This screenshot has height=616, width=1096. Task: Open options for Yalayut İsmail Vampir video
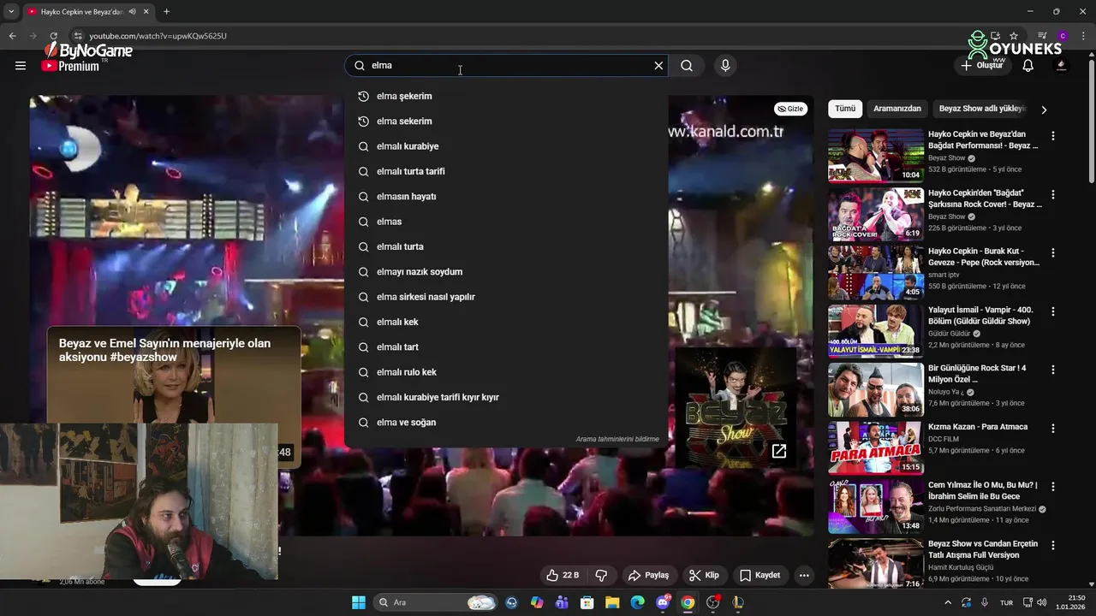tap(1053, 311)
